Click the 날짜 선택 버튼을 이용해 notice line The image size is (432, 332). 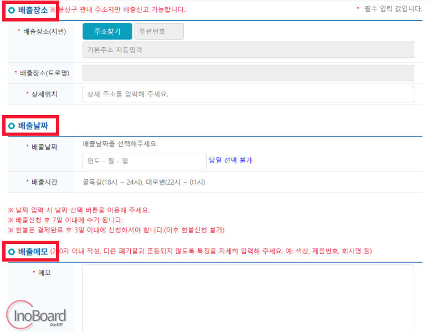pyautogui.click(x=79, y=210)
